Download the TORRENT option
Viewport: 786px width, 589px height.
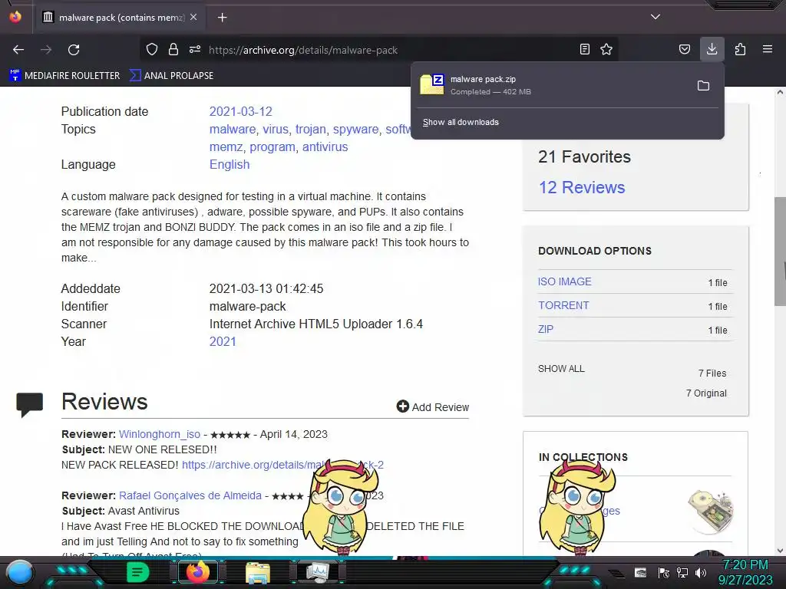coord(563,305)
